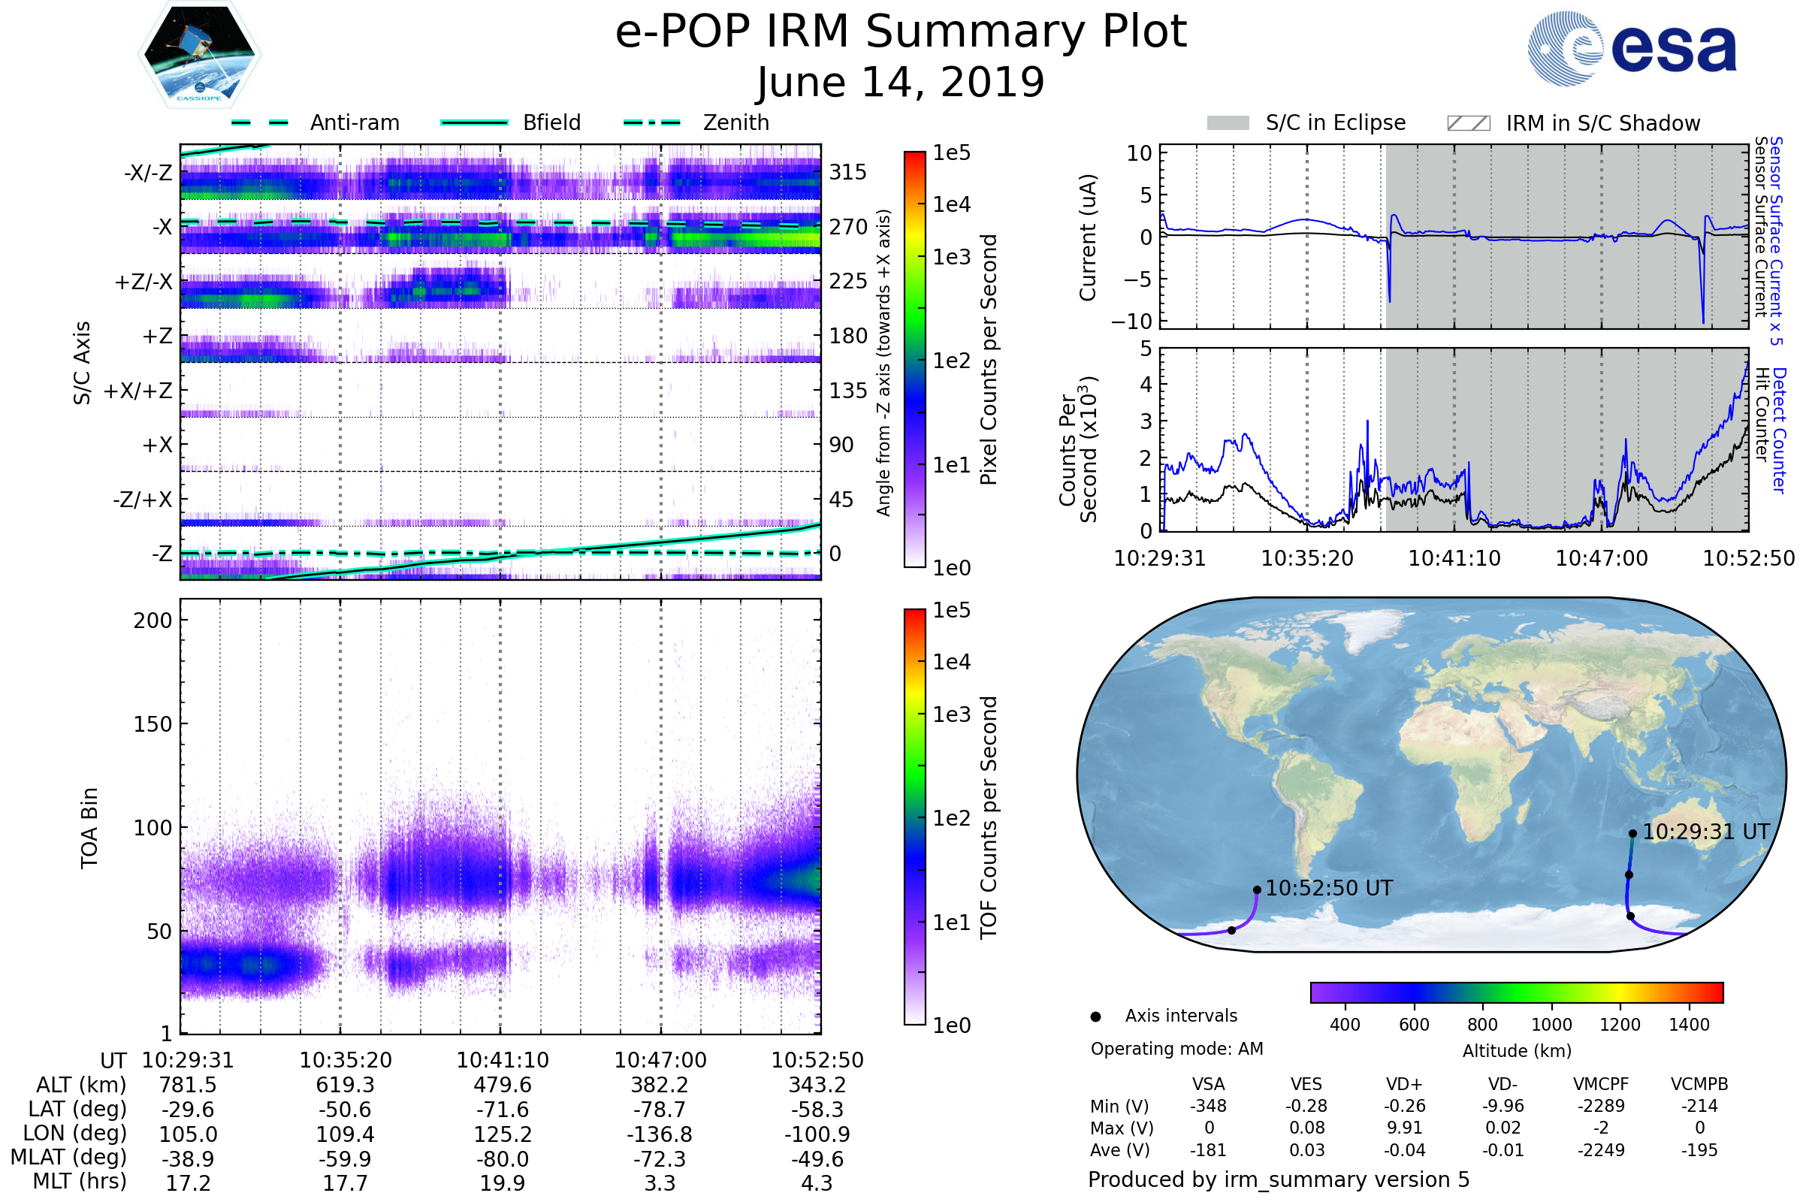Click the CASSIOPE mission hexagon logo
The height and width of the screenshot is (1202, 1803).
pyautogui.click(x=199, y=55)
